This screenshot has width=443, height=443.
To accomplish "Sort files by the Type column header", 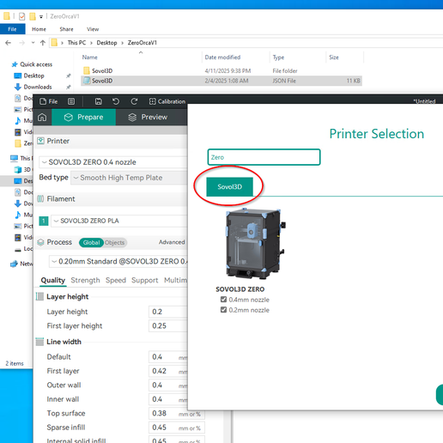I will [x=278, y=58].
